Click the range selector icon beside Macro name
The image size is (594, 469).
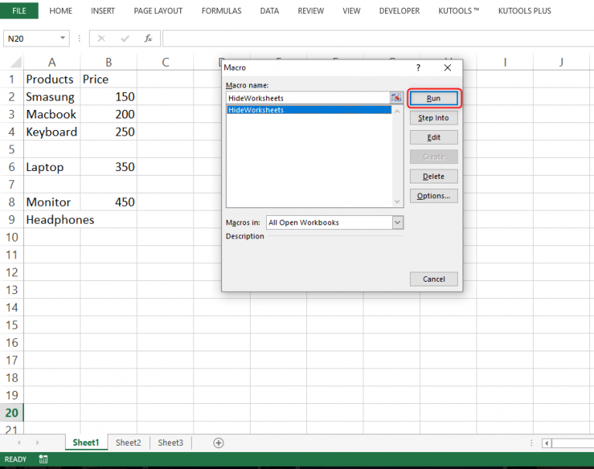[397, 98]
